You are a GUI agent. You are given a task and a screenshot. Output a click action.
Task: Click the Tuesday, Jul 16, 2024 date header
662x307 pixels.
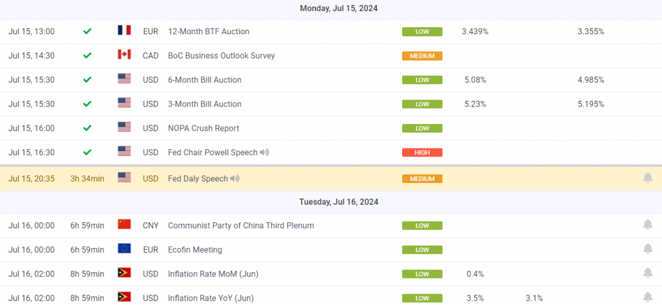click(x=338, y=202)
